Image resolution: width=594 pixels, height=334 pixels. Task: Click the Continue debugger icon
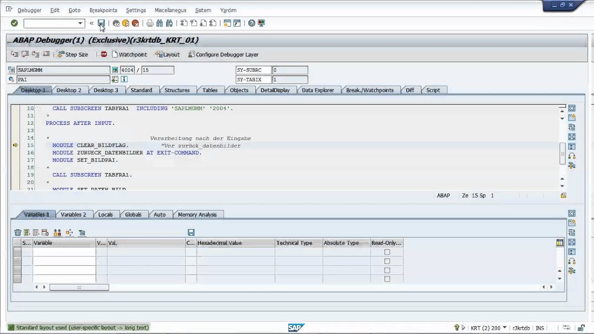46,54
